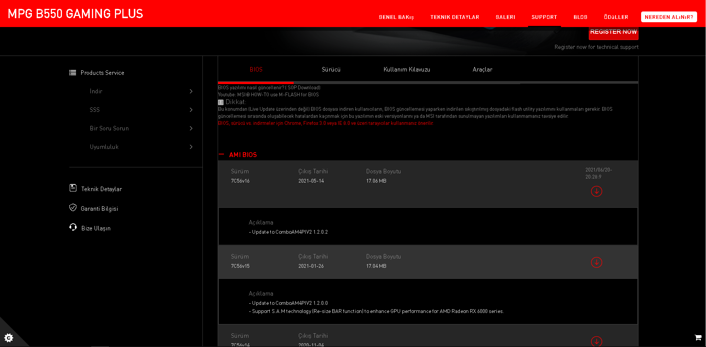This screenshot has width=706, height=347.
Task: Click the NEREDEN ALINIR? button
Action: [x=669, y=17]
